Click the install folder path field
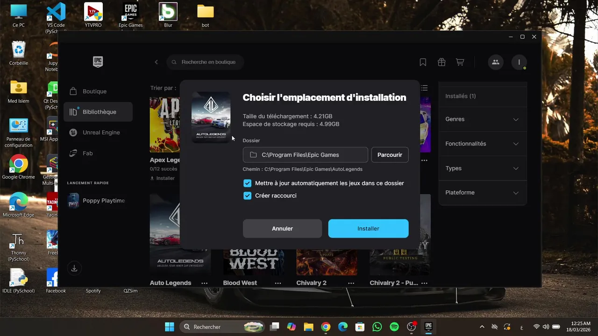This screenshot has height=336, width=598. (306, 155)
